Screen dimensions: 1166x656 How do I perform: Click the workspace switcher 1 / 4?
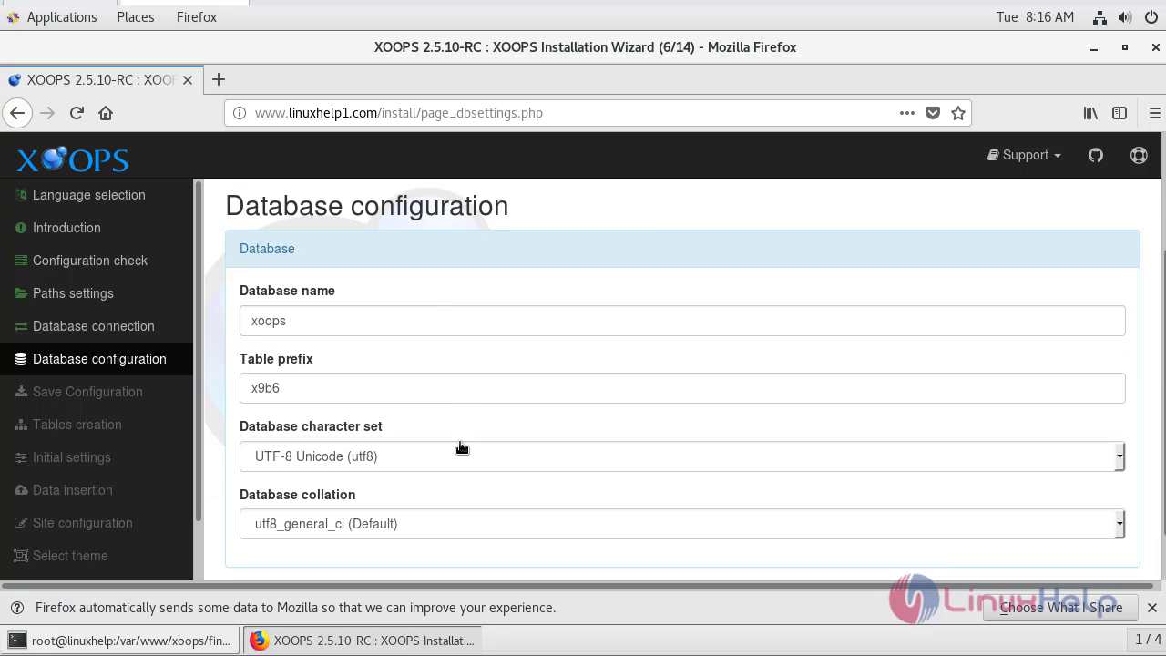(x=1146, y=640)
